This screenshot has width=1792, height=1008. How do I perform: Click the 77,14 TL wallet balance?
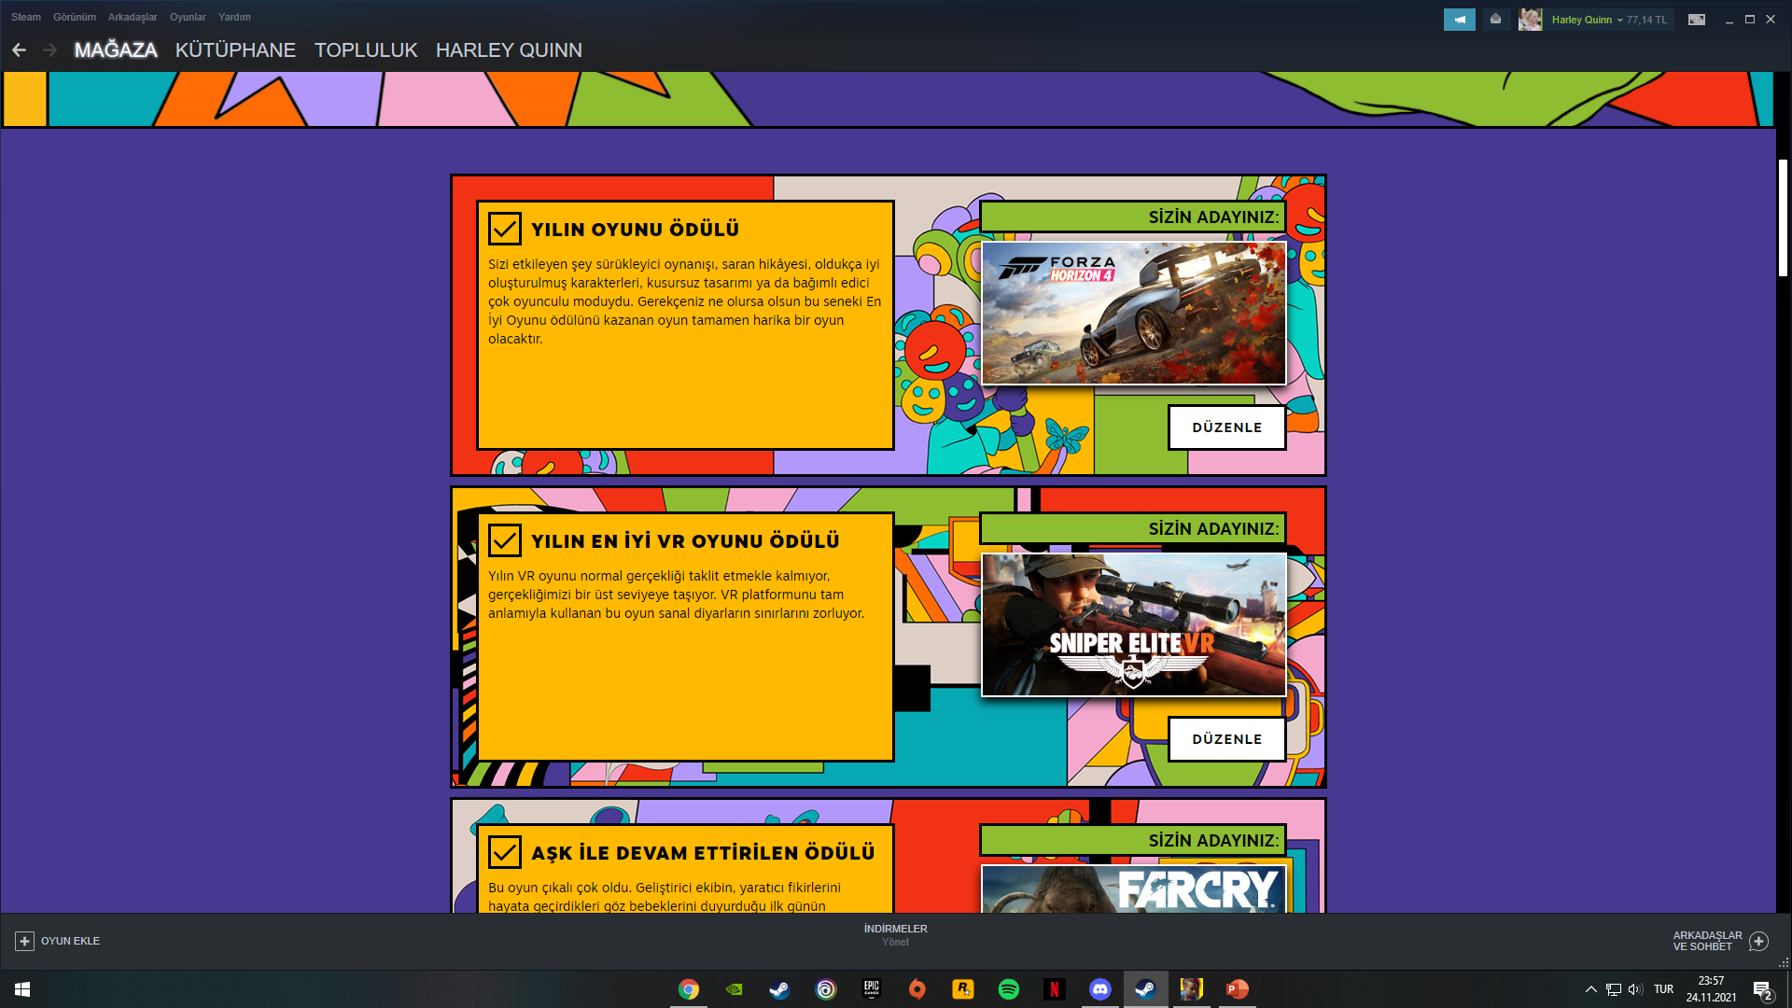pyautogui.click(x=1646, y=20)
